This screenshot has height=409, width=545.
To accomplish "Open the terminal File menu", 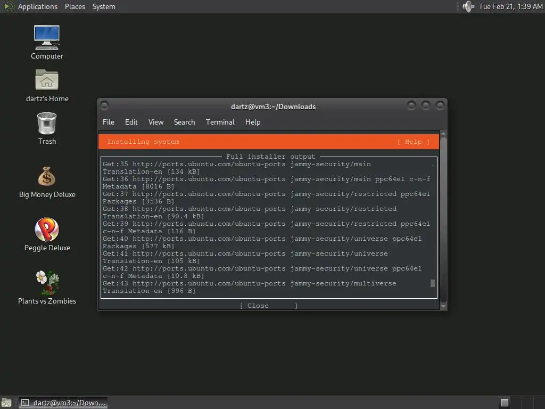I will coord(109,122).
